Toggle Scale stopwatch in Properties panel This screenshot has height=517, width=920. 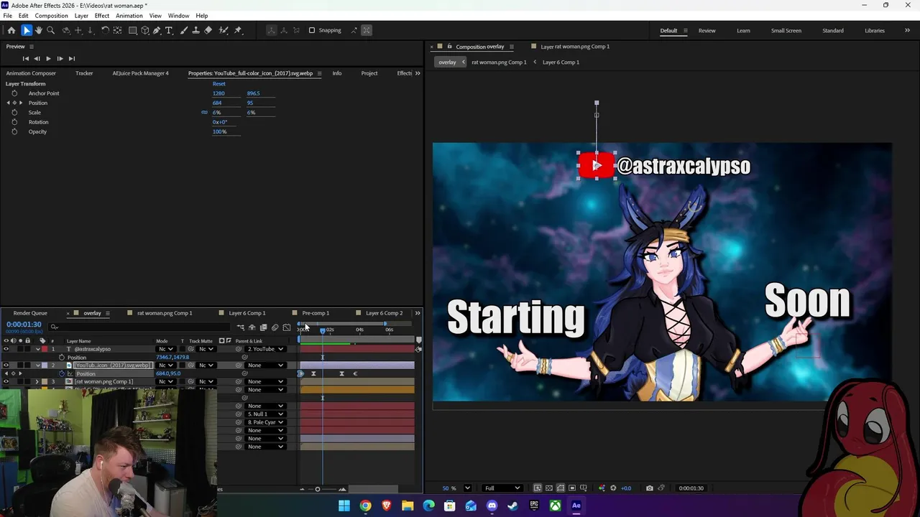14,112
